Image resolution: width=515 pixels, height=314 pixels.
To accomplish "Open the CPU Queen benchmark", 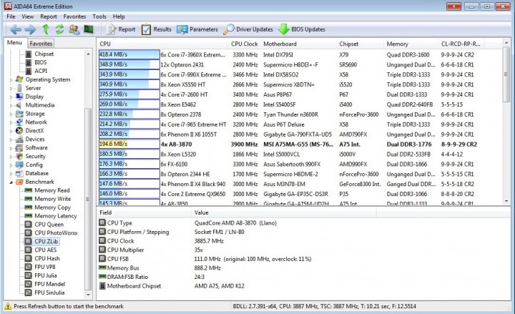I will tap(49, 225).
